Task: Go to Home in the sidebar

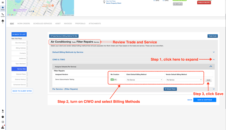Action: (3, 8)
